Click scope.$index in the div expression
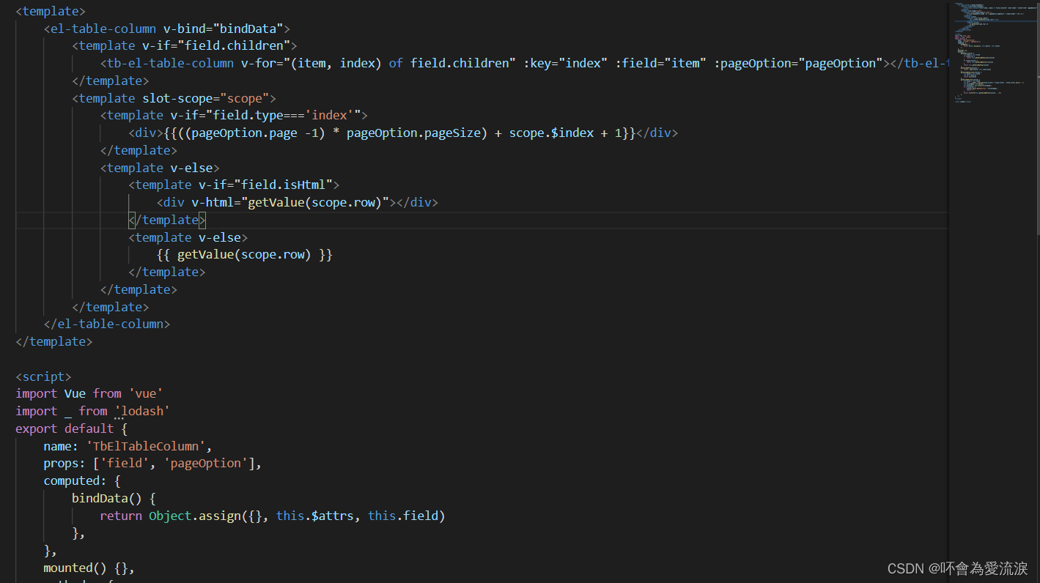1040x583 pixels. tap(551, 133)
